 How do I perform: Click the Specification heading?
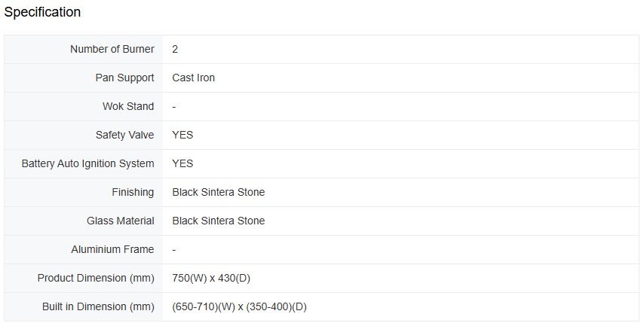42,12
